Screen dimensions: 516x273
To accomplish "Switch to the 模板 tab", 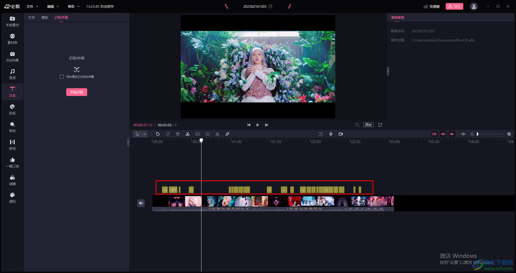I will tap(45, 18).
